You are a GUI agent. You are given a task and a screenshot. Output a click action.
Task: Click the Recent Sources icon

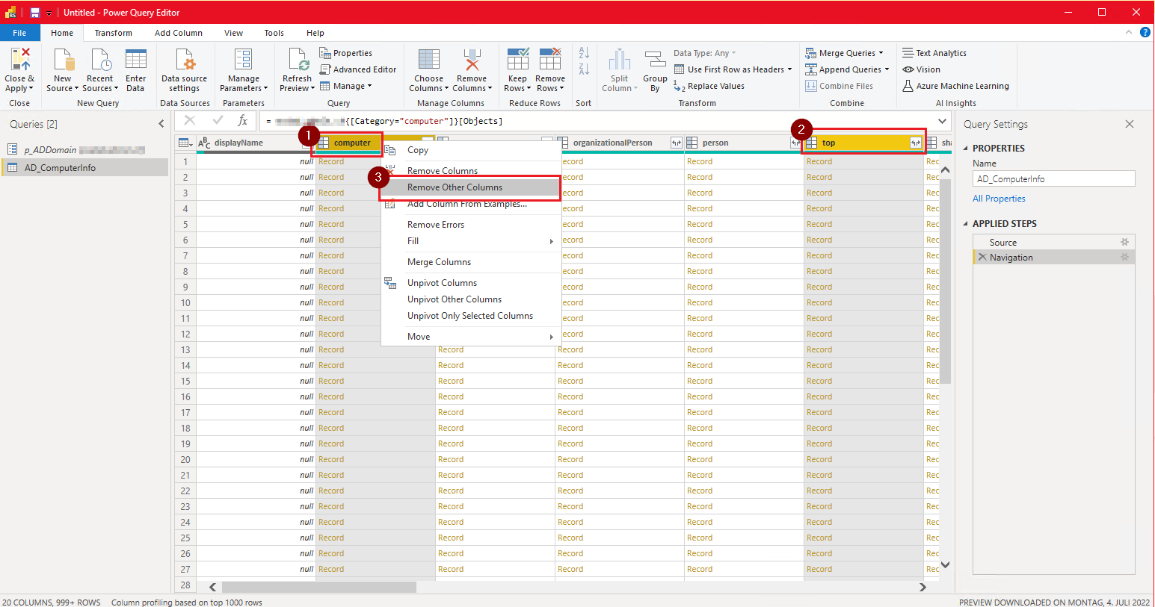100,59
